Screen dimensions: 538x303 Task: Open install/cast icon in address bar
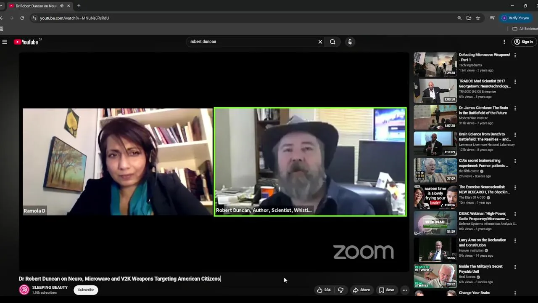469,18
